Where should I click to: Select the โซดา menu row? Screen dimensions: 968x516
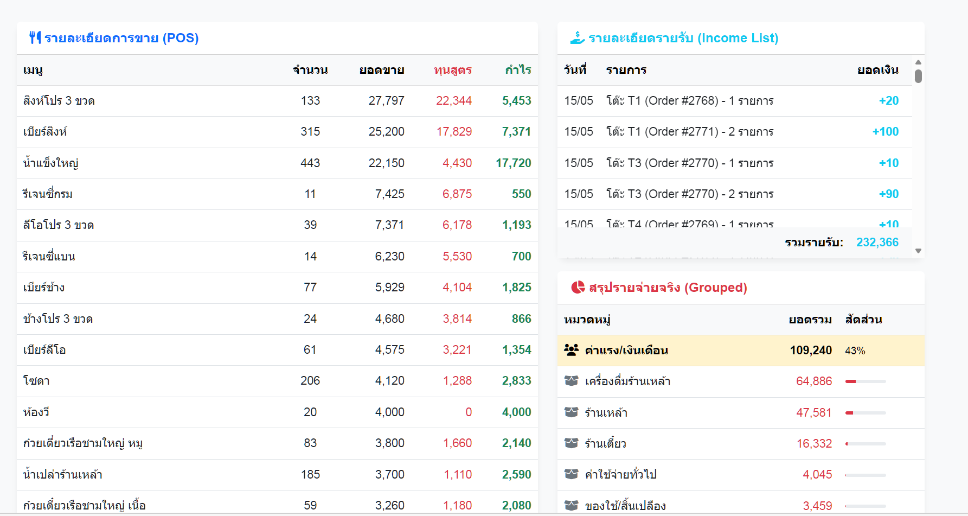pyautogui.click(x=277, y=381)
